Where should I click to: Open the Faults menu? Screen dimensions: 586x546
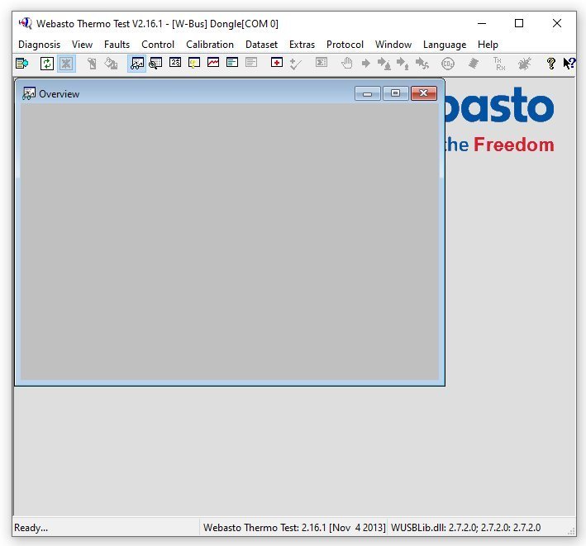117,45
